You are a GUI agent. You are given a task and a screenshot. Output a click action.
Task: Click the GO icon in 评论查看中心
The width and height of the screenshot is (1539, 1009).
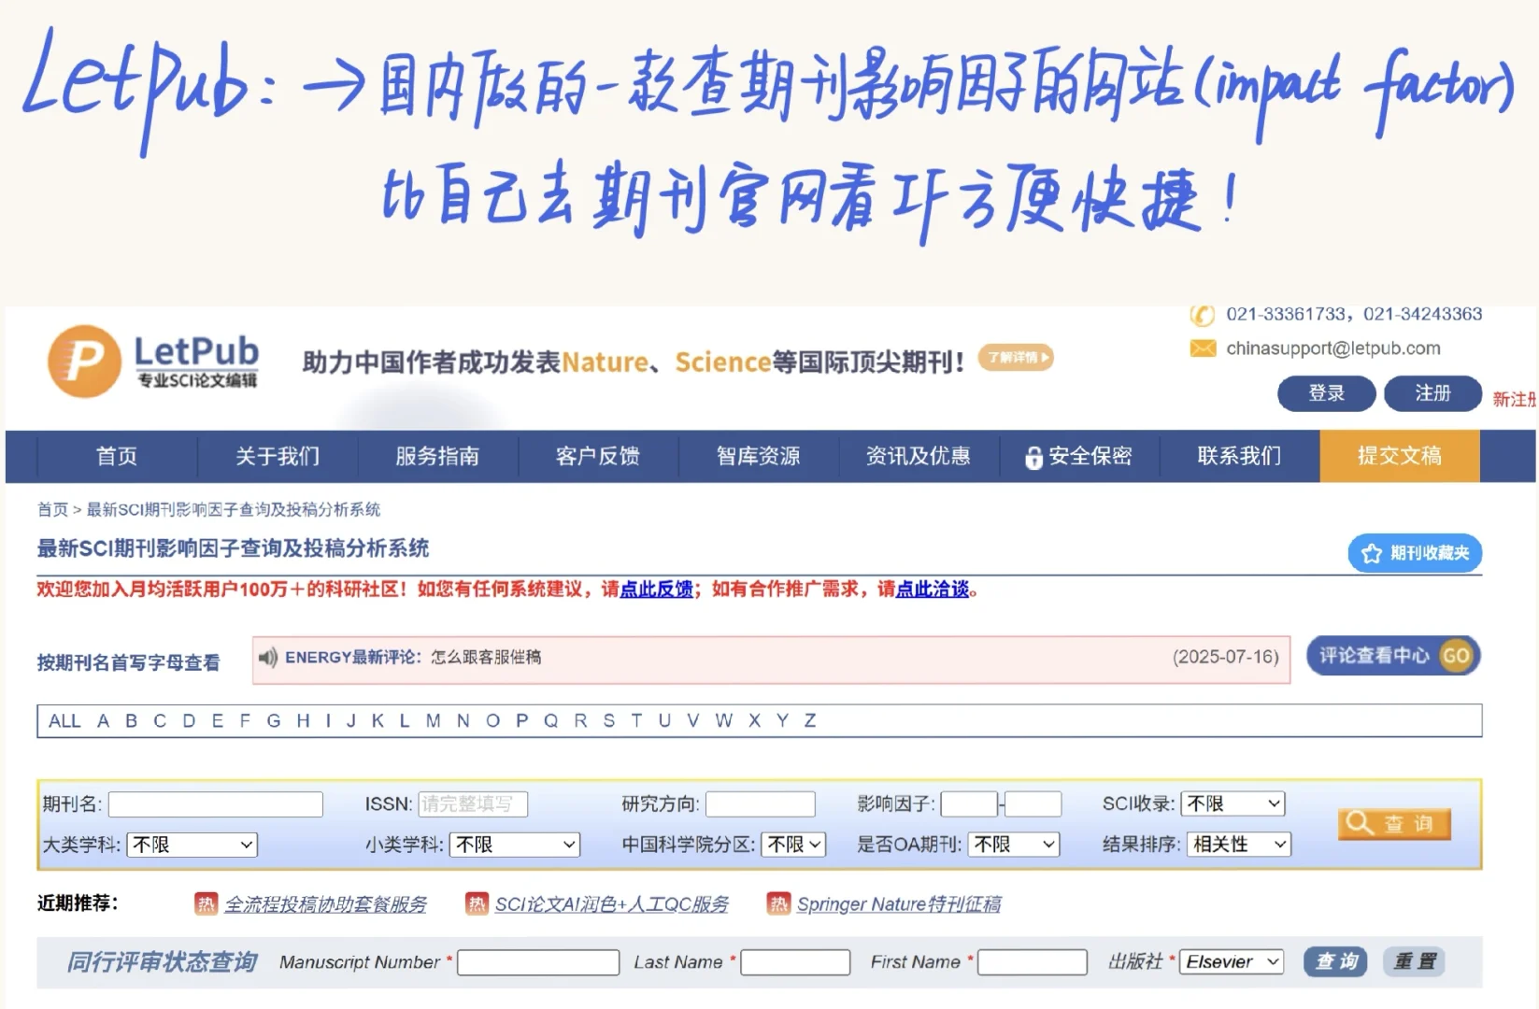click(1455, 655)
